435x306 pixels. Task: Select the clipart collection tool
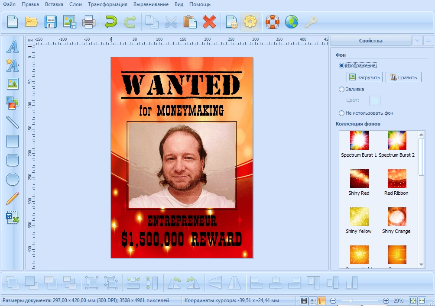(13, 103)
